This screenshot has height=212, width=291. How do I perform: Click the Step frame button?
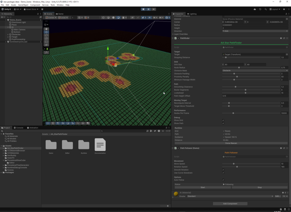[154, 9]
